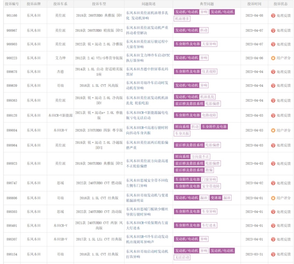
Task: Open the 天窗有异响 description link of complaint 900903
Action: (147, 44)
